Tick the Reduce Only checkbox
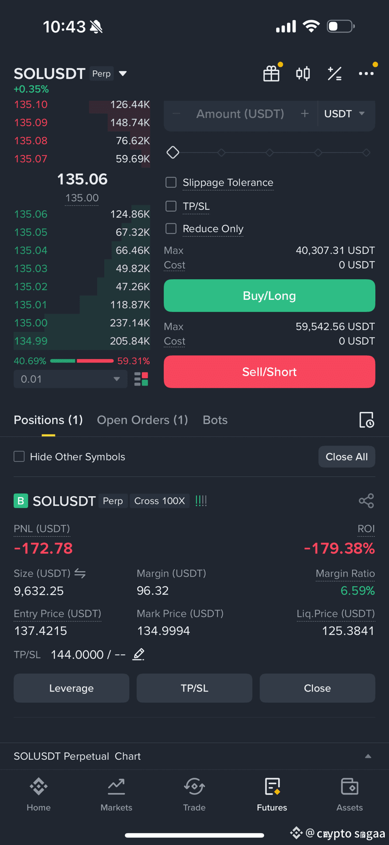 [171, 228]
